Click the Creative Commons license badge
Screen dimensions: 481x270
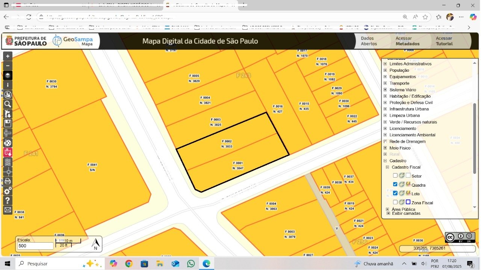(460, 237)
